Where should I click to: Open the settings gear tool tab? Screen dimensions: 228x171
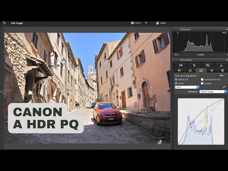pyautogui.click(x=222, y=71)
